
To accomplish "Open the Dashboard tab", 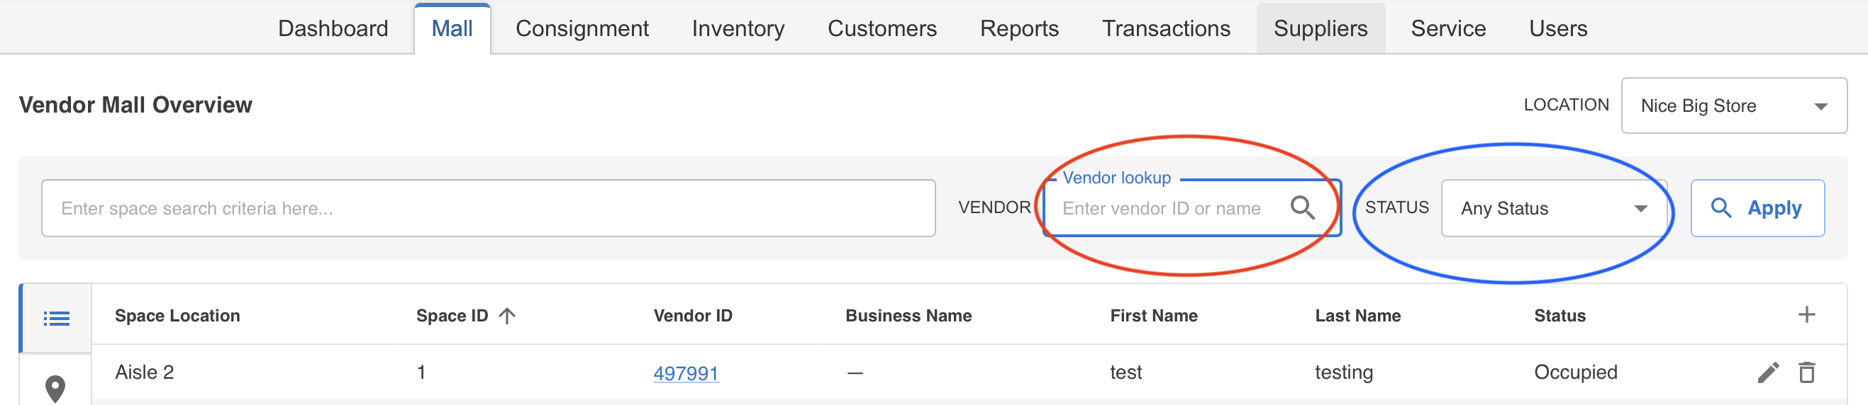I will (x=333, y=28).
